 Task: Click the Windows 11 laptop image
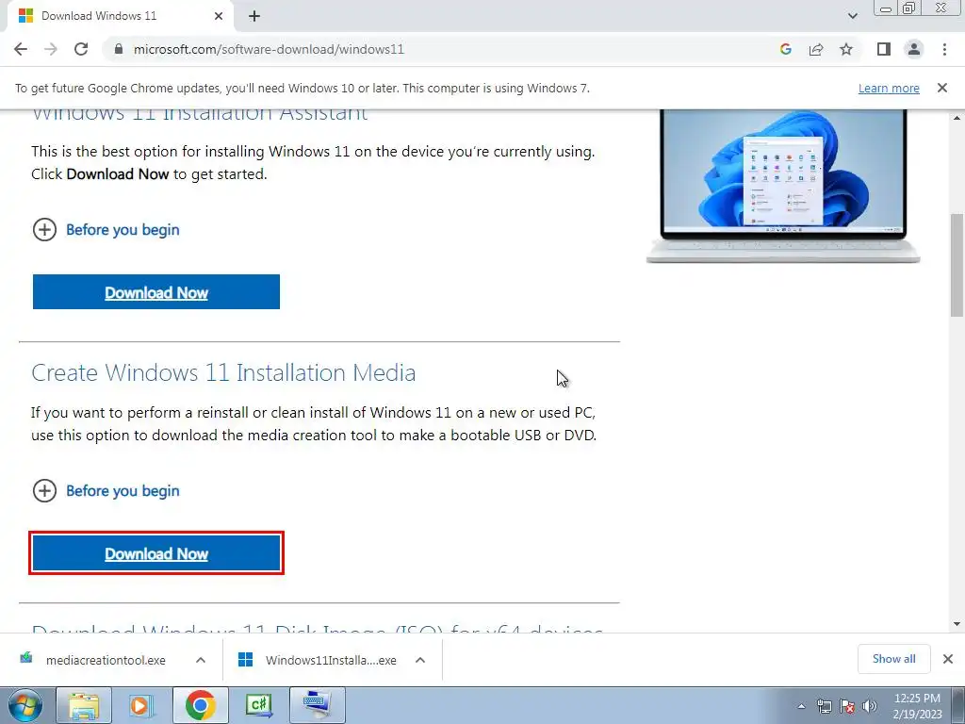pyautogui.click(x=783, y=186)
